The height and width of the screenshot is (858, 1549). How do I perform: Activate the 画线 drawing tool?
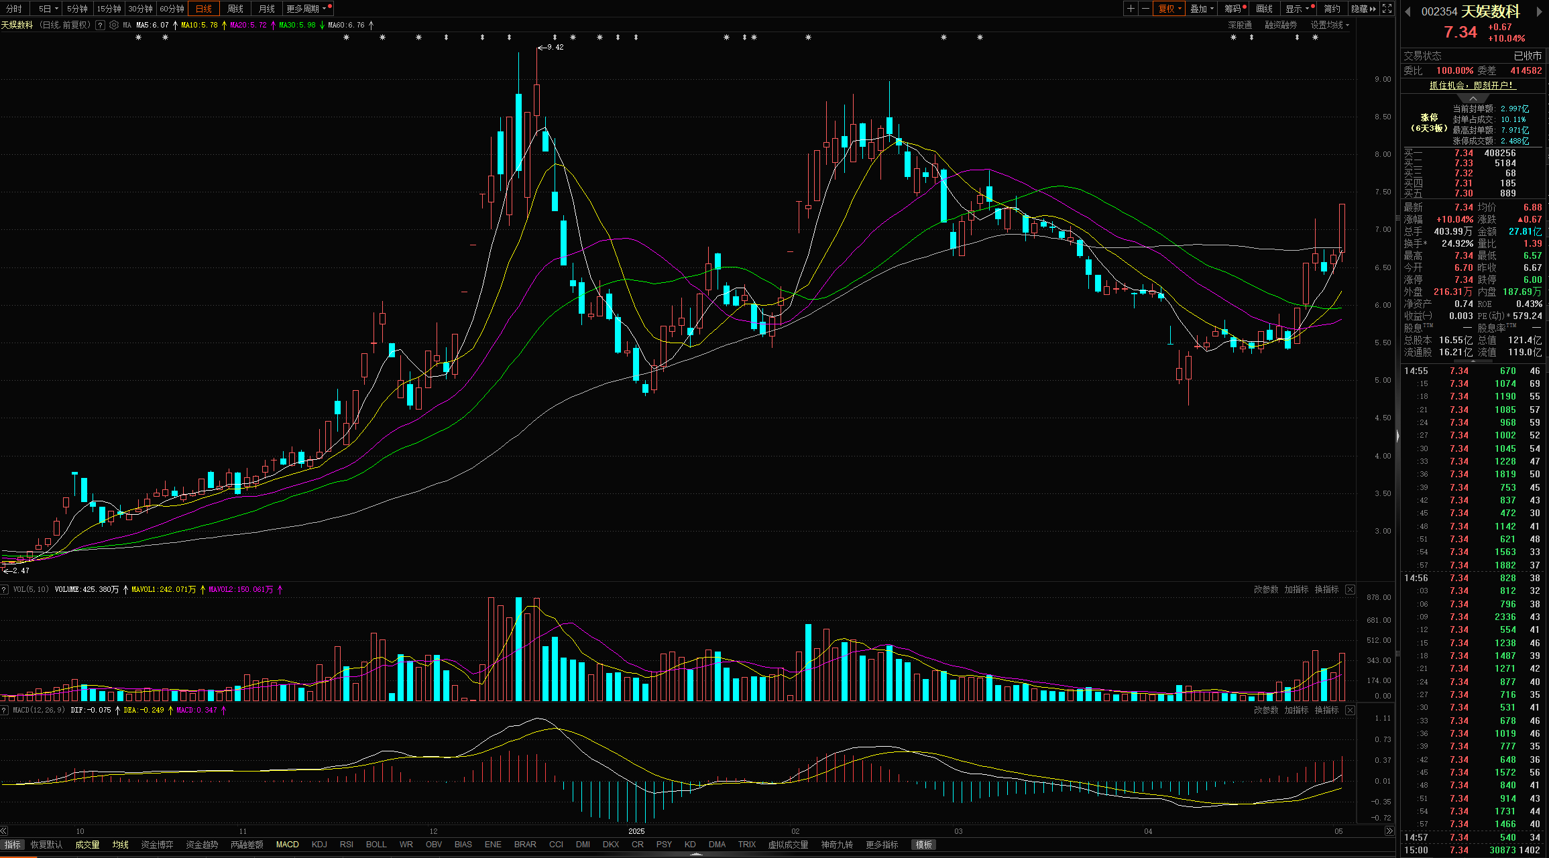(1264, 9)
